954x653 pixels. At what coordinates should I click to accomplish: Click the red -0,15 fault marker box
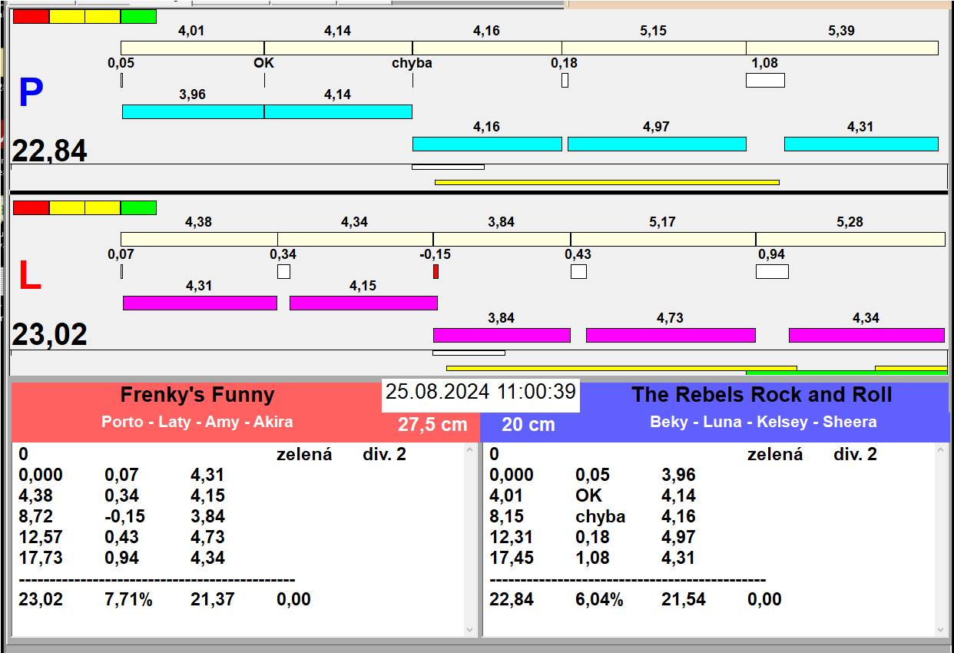click(436, 271)
